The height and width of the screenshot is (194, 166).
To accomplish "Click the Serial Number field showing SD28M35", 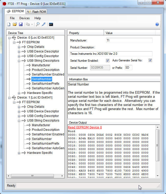I will [x=100, y=68].
